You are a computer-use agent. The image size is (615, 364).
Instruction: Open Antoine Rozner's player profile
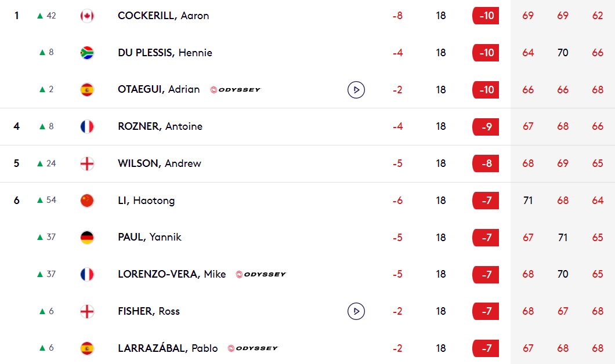pos(160,126)
